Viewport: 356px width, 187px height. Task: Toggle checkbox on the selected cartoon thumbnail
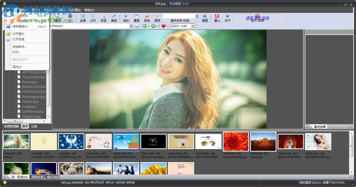coord(116,149)
